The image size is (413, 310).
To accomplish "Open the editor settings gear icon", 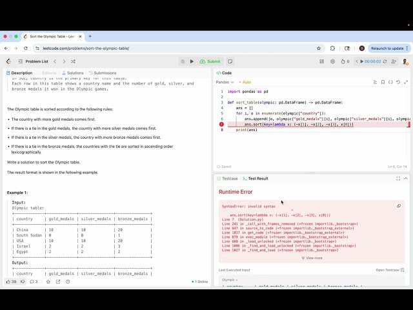I will pyautogui.click(x=332, y=61).
